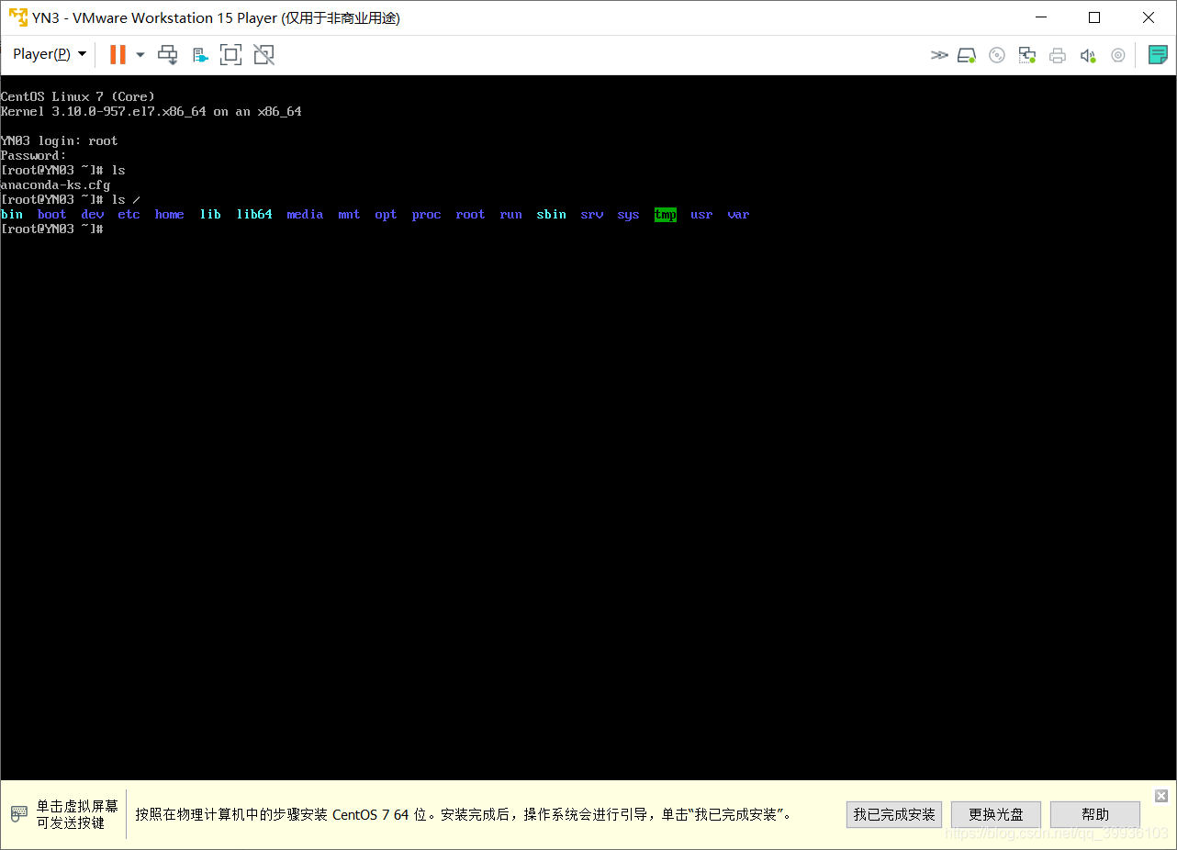This screenshot has width=1177, height=850.
Task: Click the 'lib64' entry in the listing
Action: pyautogui.click(x=254, y=214)
